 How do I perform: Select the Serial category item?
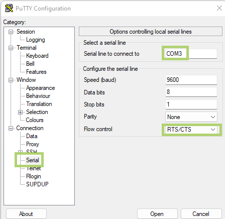[x=33, y=160]
